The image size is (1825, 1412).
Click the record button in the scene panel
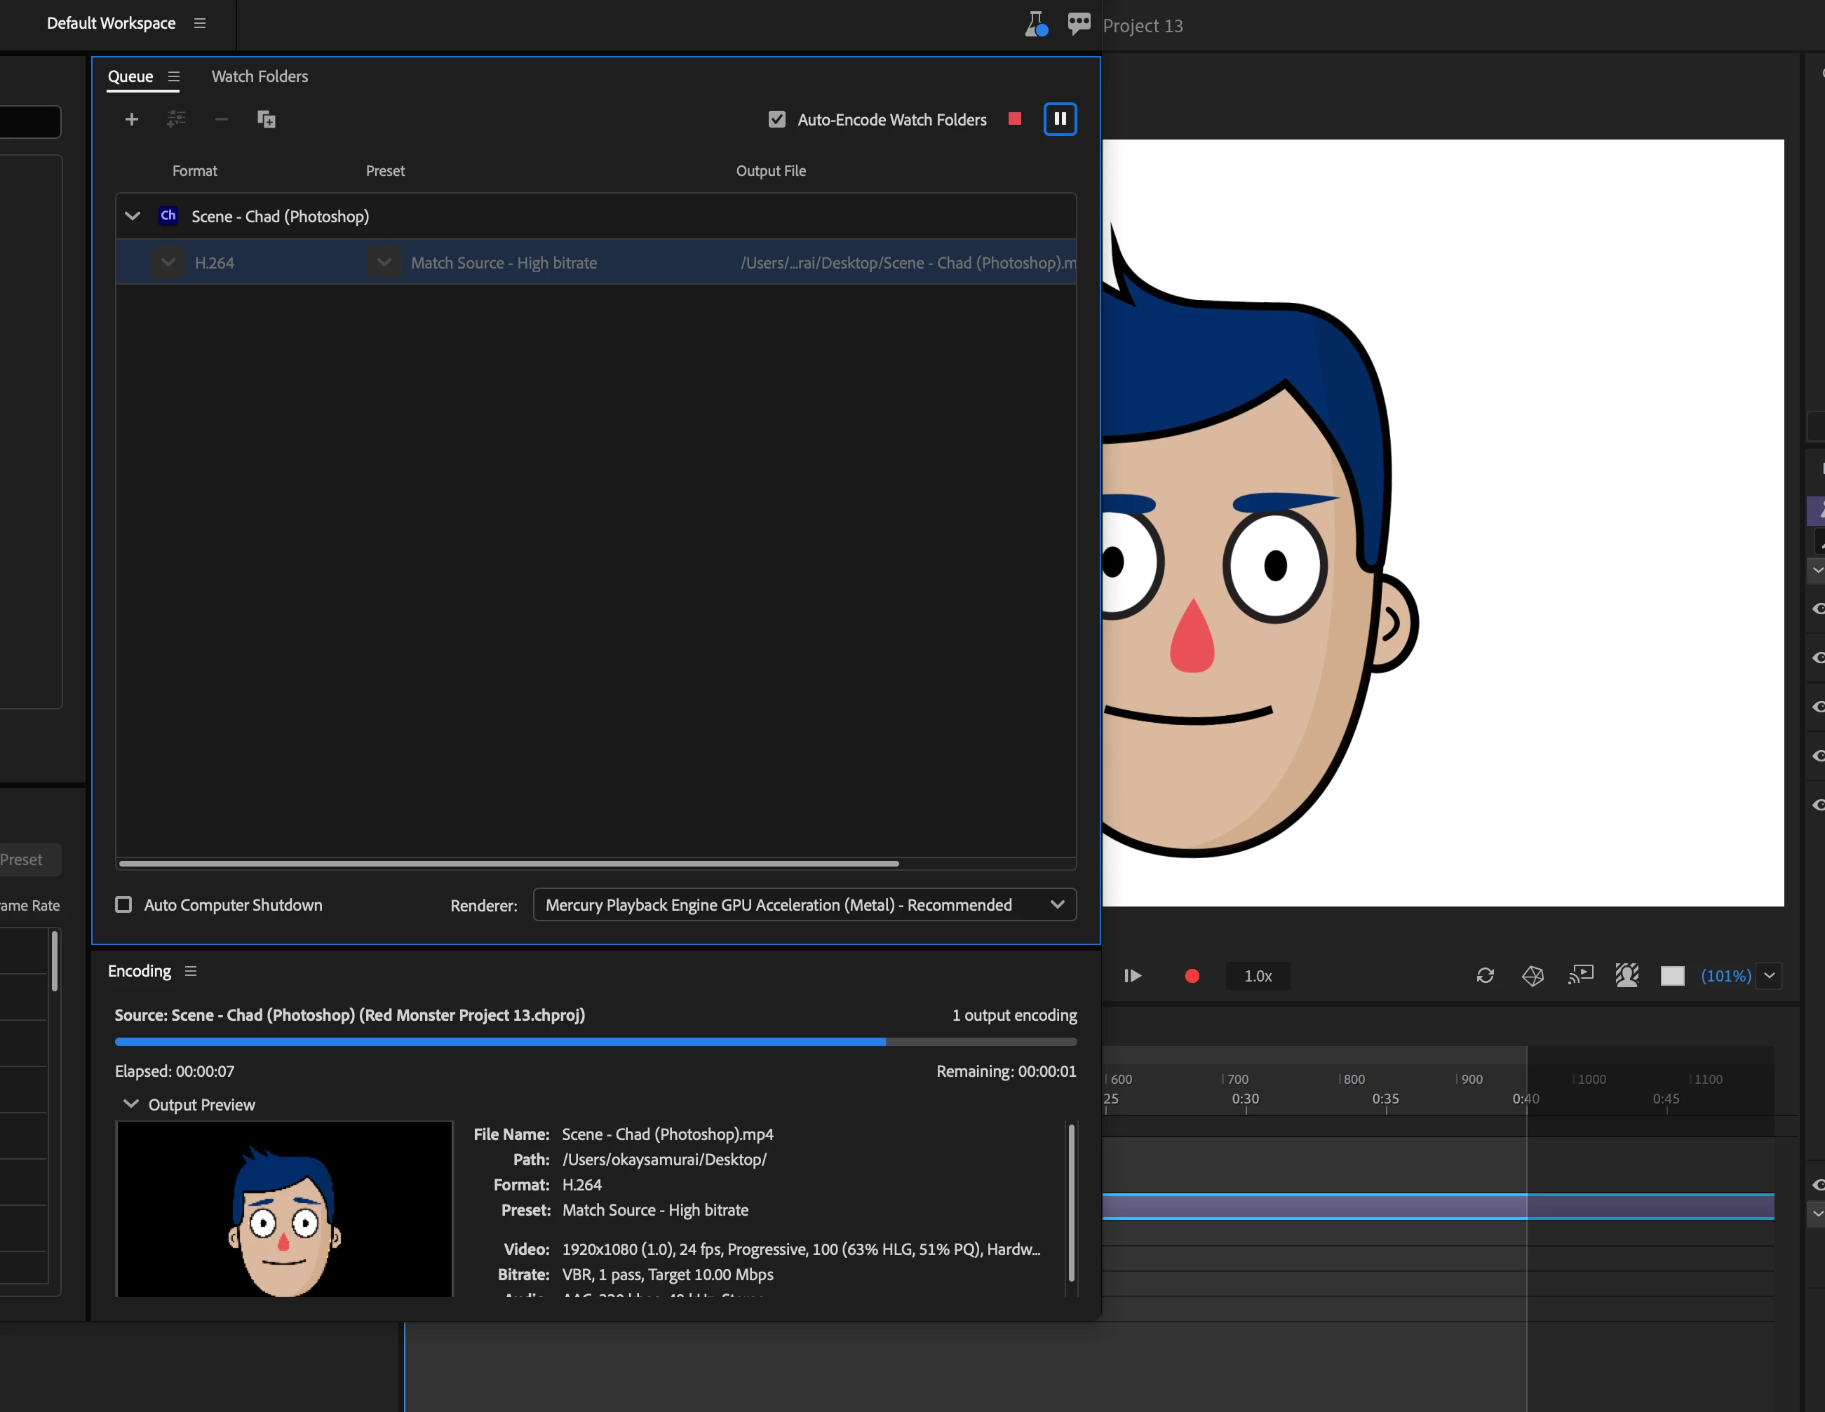[1192, 976]
